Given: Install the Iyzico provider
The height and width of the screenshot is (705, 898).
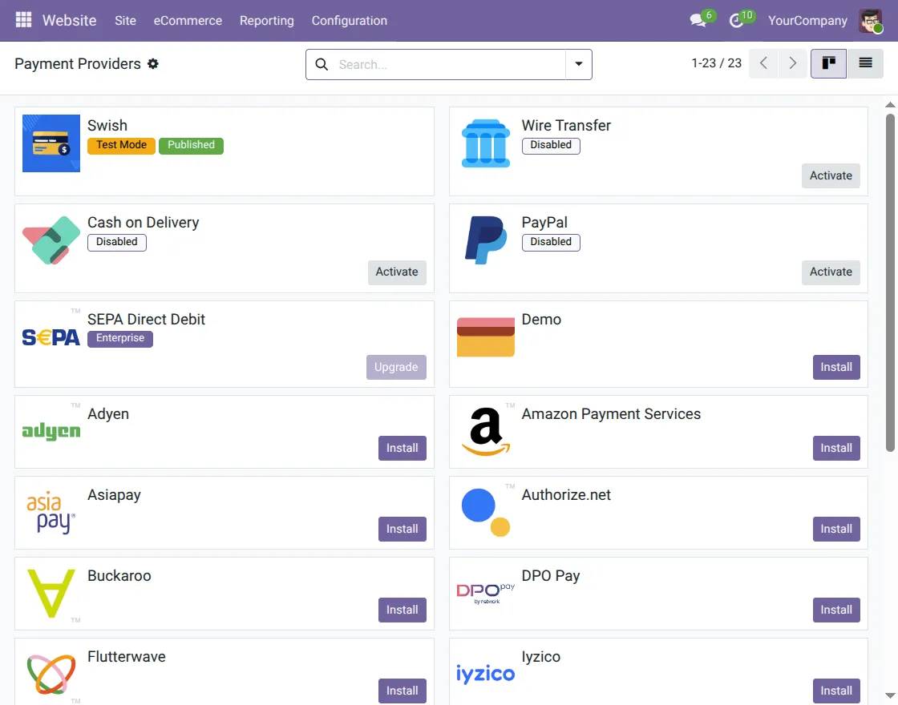Looking at the screenshot, I should (x=836, y=691).
